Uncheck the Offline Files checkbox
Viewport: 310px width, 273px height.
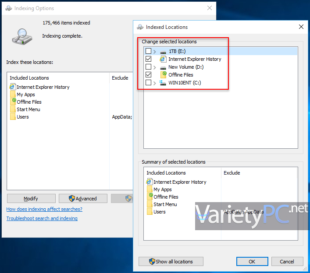(x=148, y=75)
